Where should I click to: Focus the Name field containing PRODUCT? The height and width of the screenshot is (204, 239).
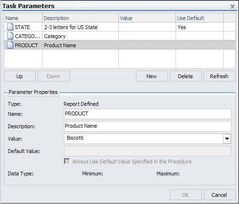tap(147, 114)
